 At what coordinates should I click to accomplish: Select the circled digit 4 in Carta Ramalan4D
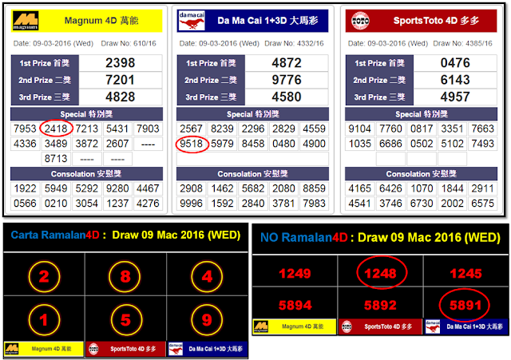(x=207, y=277)
